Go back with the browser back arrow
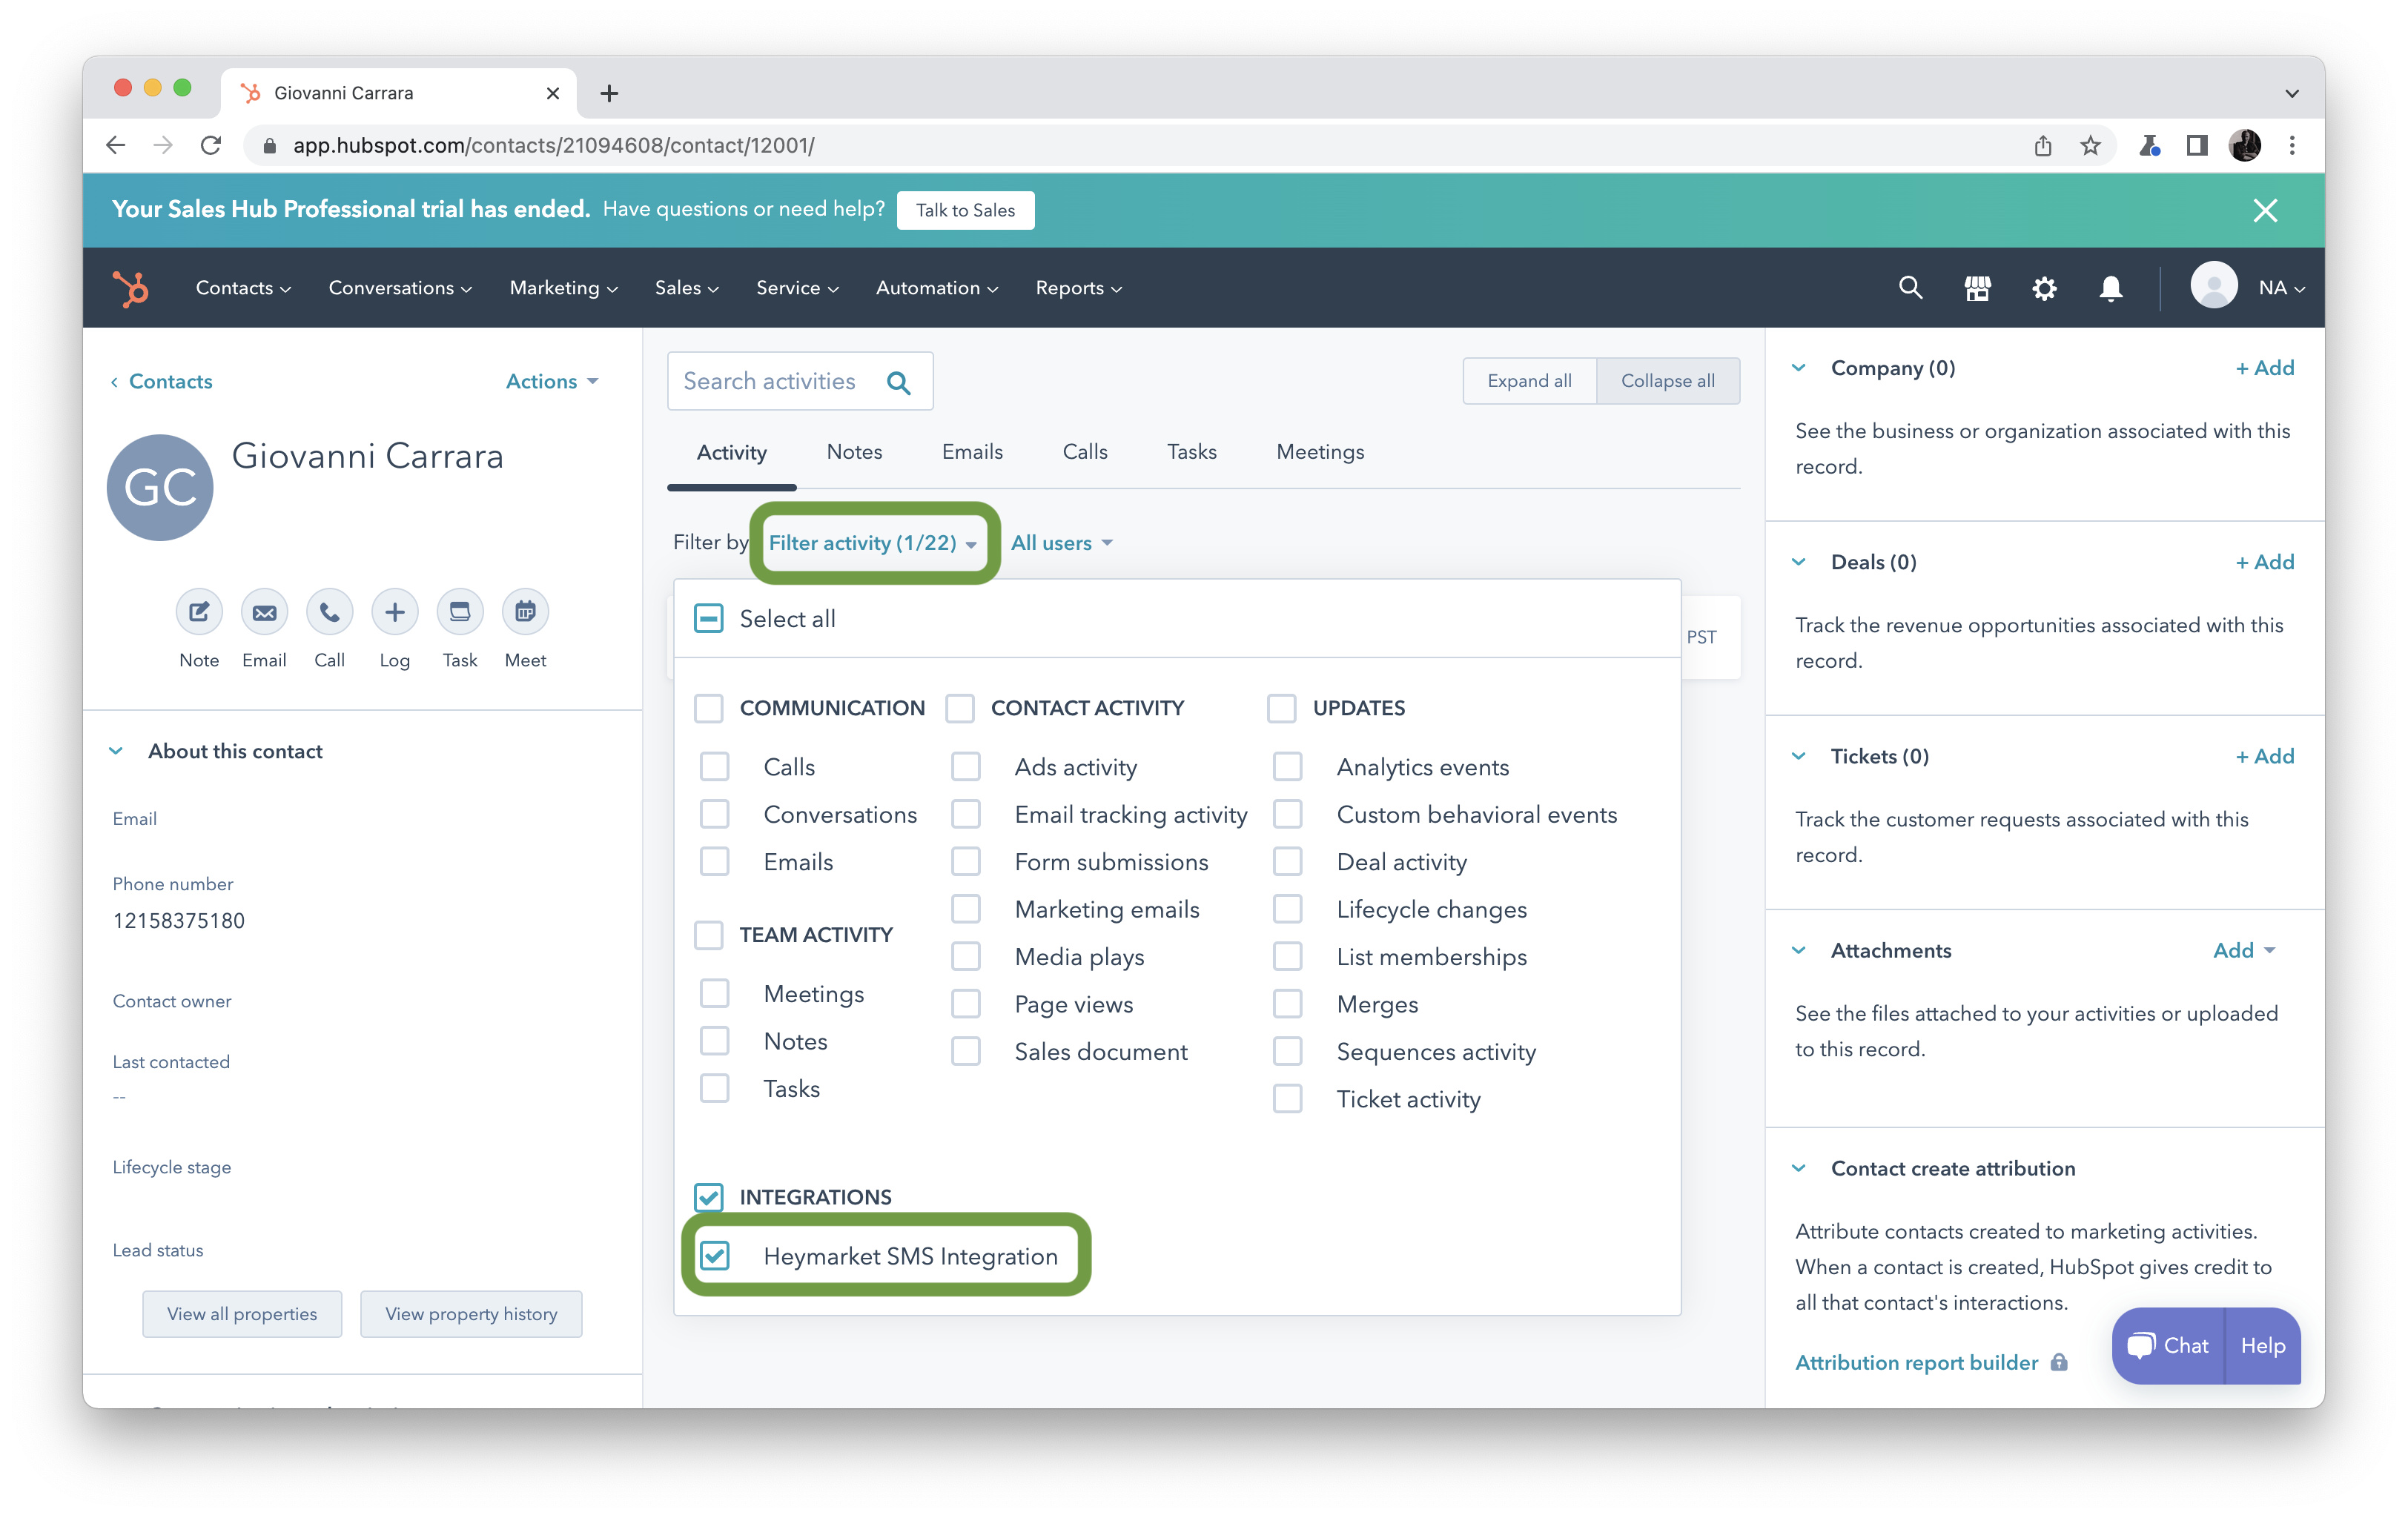Screen dimensions: 2408x1518 coord(115,145)
